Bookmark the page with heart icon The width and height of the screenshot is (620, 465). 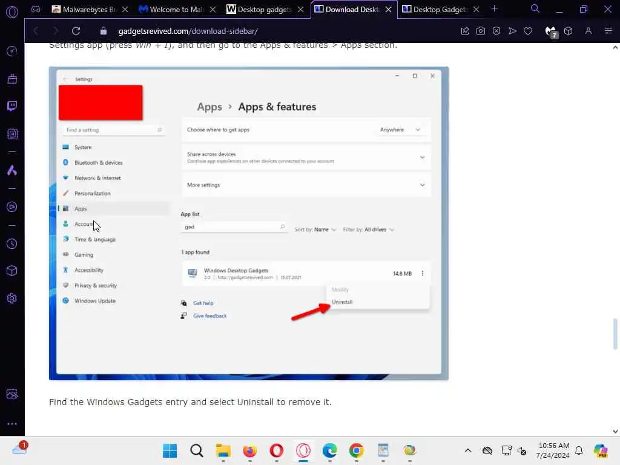click(528, 31)
